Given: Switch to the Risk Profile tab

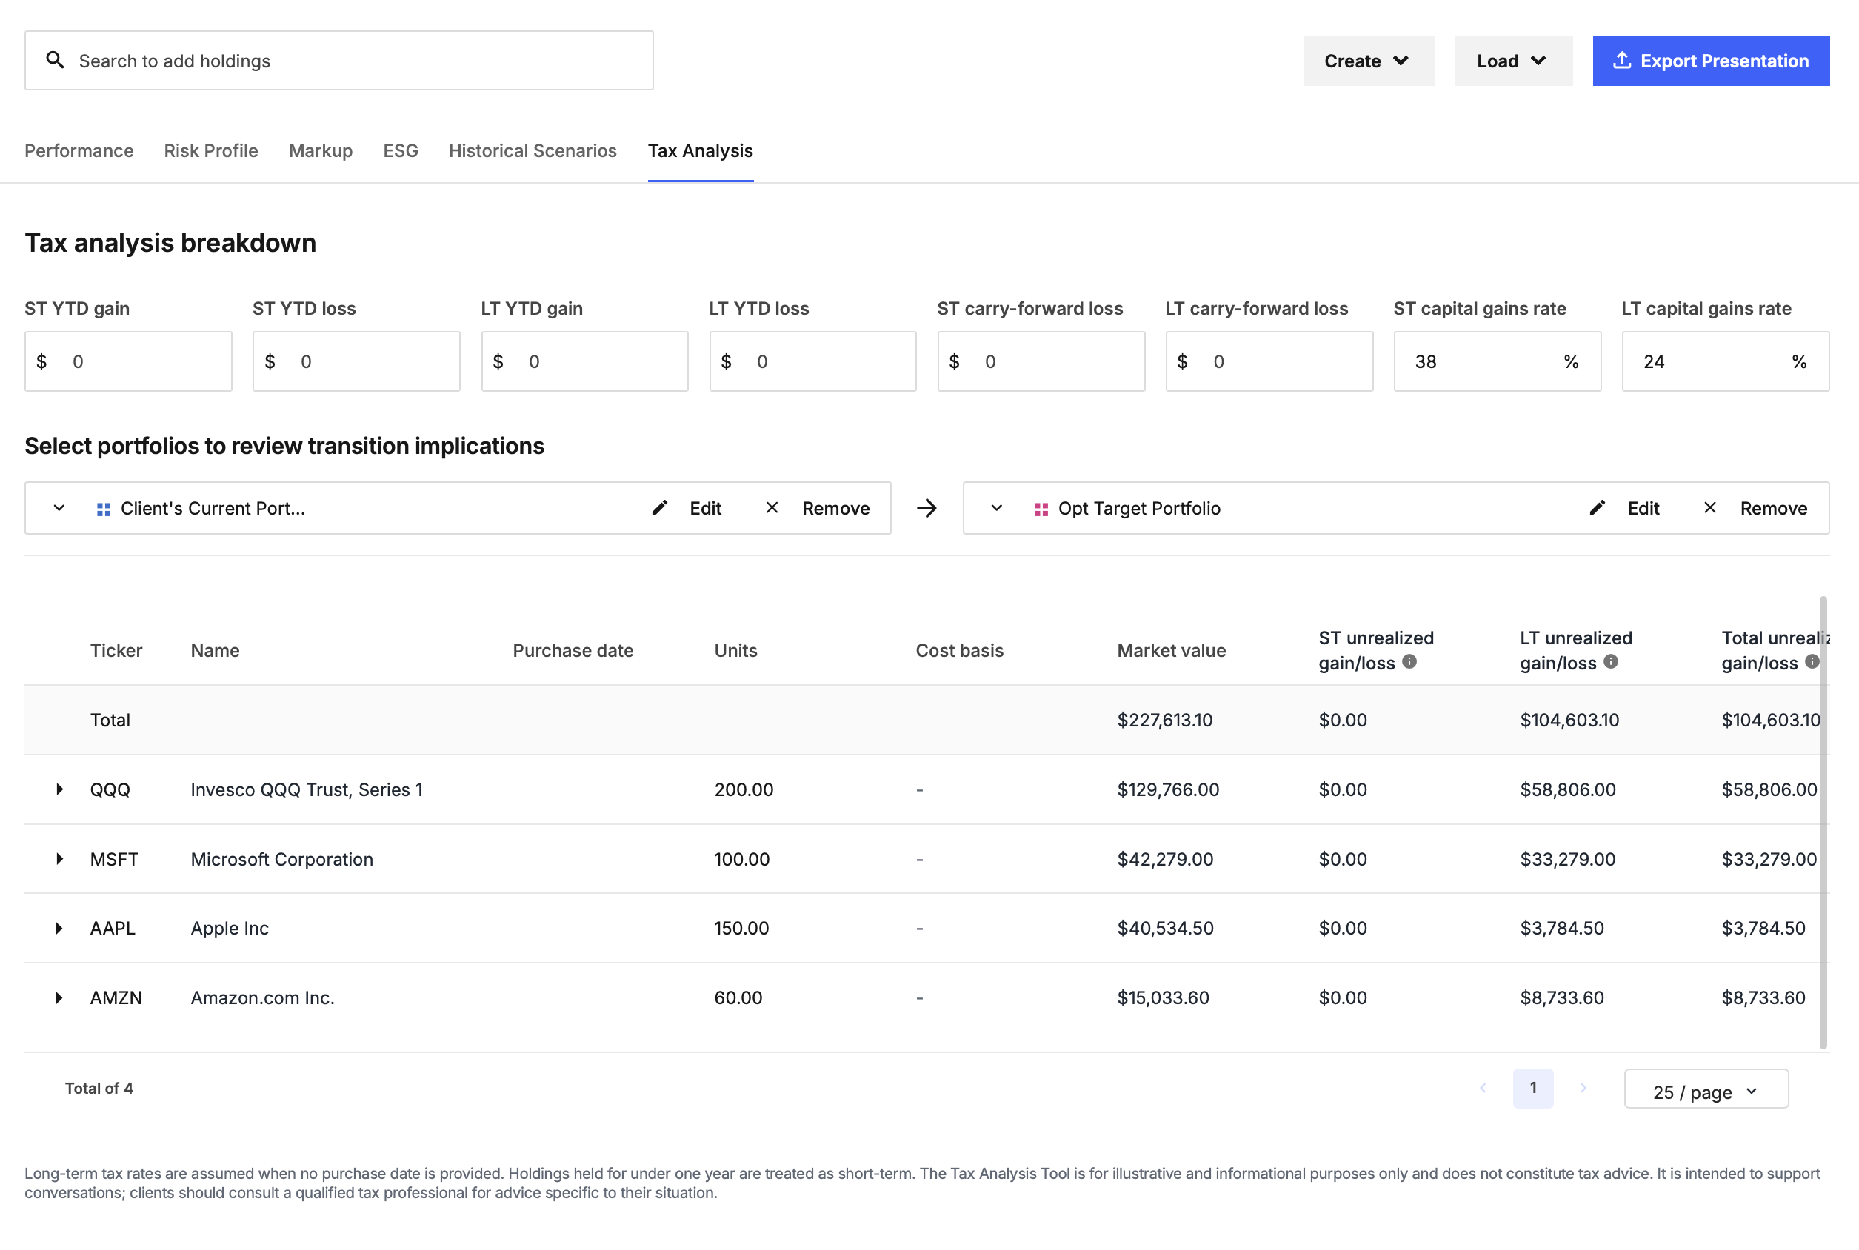Looking at the screenshot, I should pos(211,150).
